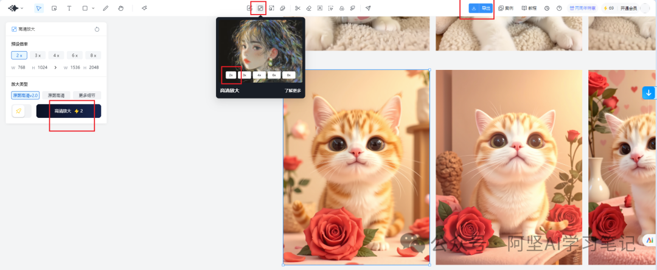Click 4x in the tooltip preview
The height and width of the screenshot is (270, 657).
pos(259,75)
